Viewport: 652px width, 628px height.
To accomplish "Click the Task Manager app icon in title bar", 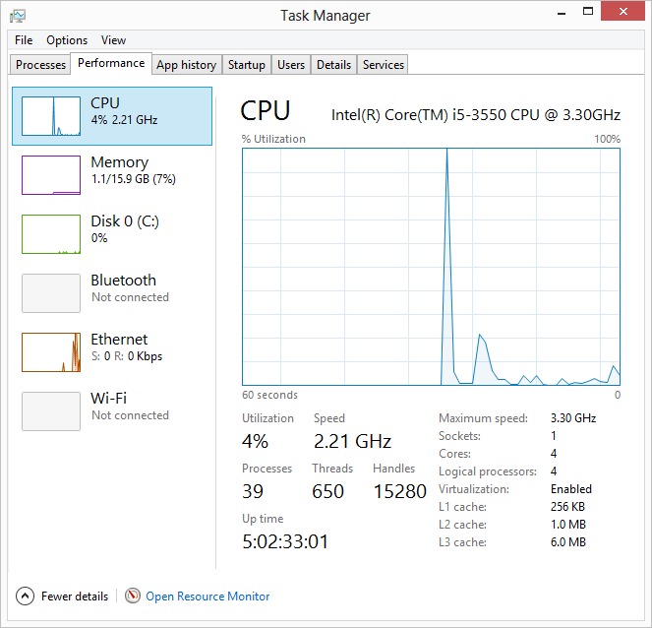I will click(x=18, y=14).
